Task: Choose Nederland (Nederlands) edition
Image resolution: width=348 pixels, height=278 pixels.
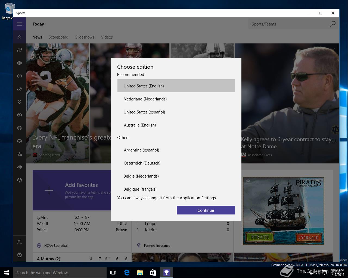Action: (x=176, y=99)
